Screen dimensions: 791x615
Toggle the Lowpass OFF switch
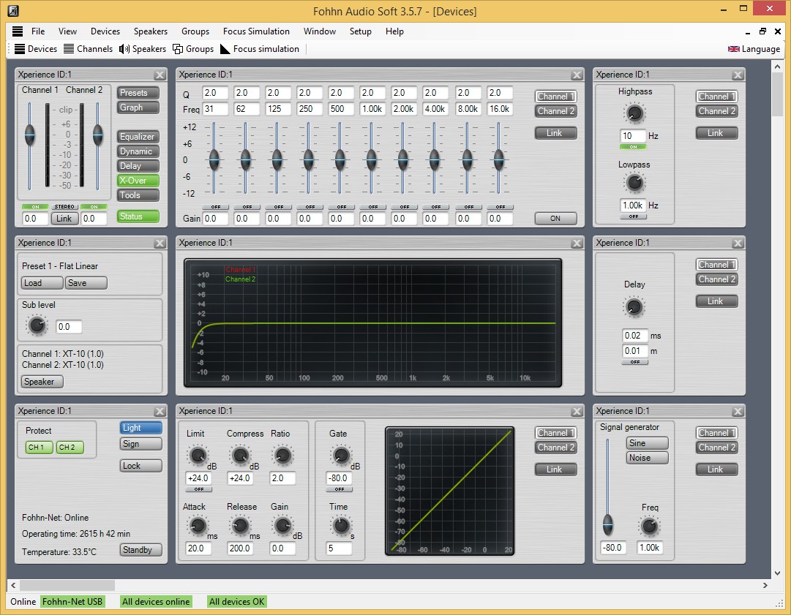click(x=633, y=216)
